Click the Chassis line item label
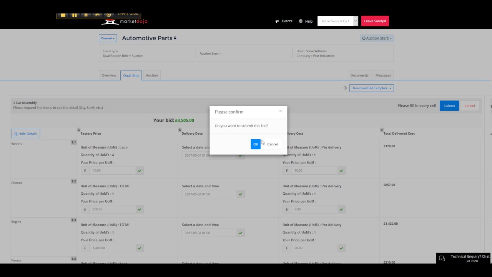Screen dimensions: 492x277 pyautogui.click(x=17, y=183)
